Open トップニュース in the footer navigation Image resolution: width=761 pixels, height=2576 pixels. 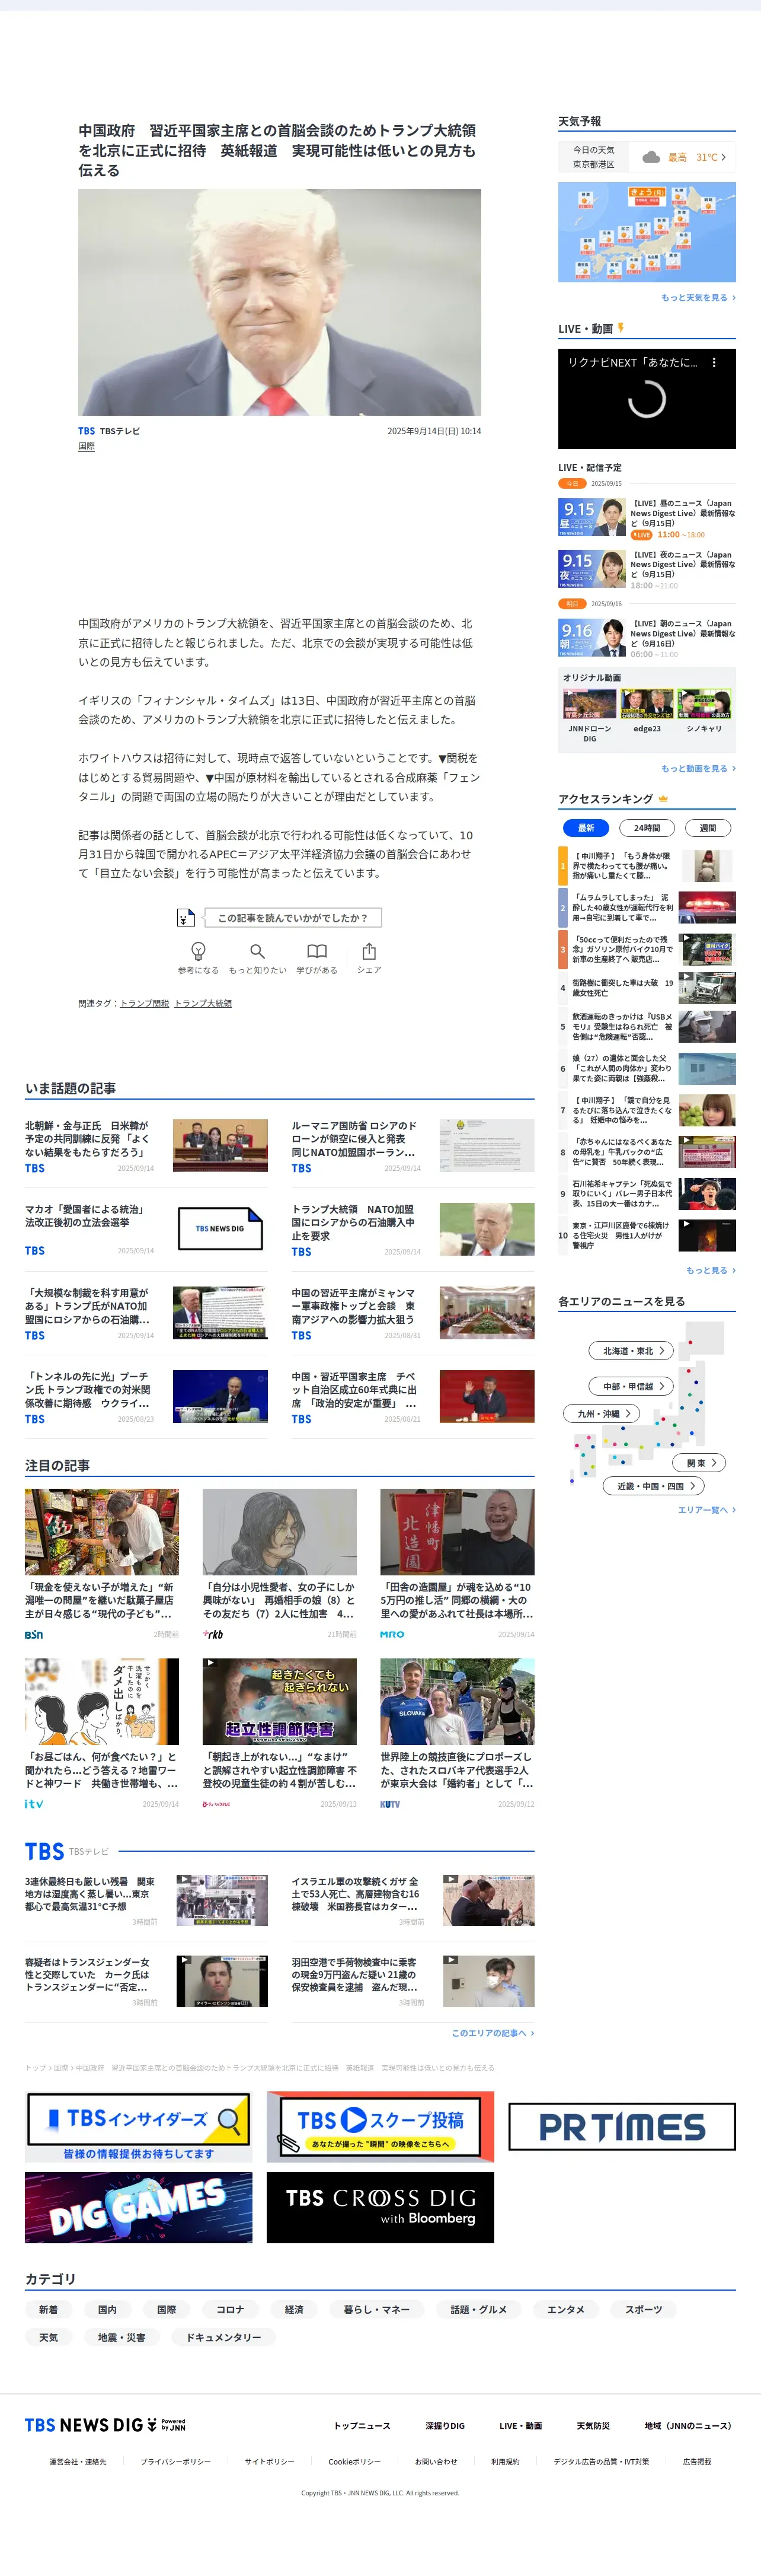click(362, 2426)
